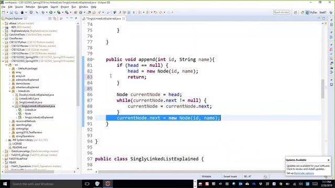Open the New file dropdown arrow
This screenshot has height=188, width=335.
tap(7, 13)
